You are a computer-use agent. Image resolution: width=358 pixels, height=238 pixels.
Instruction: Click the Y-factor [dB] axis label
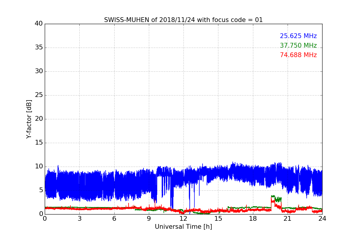click(x=29, y=119)
